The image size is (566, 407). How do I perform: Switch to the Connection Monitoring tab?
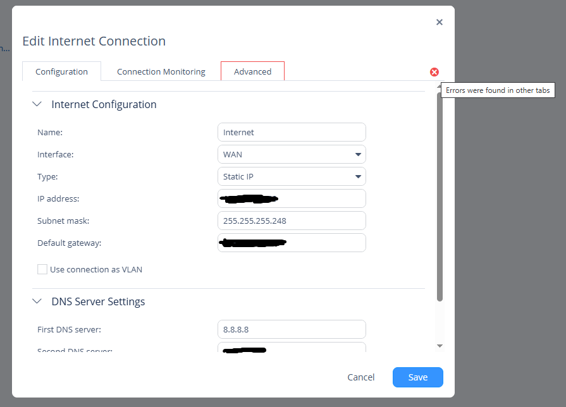[x=161, y=71]
